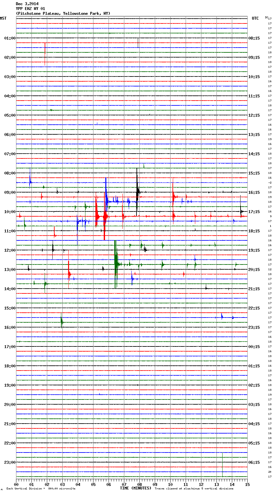Click the 12:15 UTC time label
273x493 pixels.
pyautogui.click(x=254, y=115)
